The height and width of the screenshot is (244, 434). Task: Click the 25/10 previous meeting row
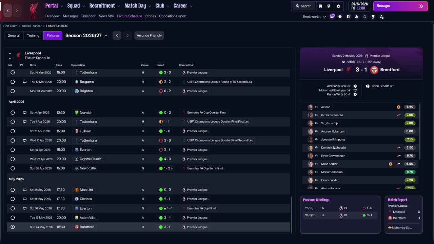[x=340, y=208]
